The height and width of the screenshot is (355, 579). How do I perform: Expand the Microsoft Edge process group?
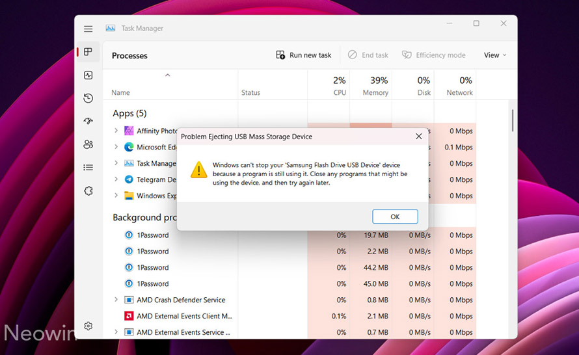(116, 147)
